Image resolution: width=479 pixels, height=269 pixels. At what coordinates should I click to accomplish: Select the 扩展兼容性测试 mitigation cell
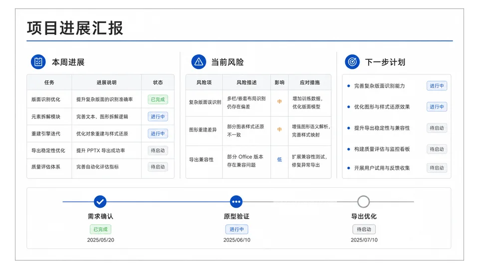309,161
